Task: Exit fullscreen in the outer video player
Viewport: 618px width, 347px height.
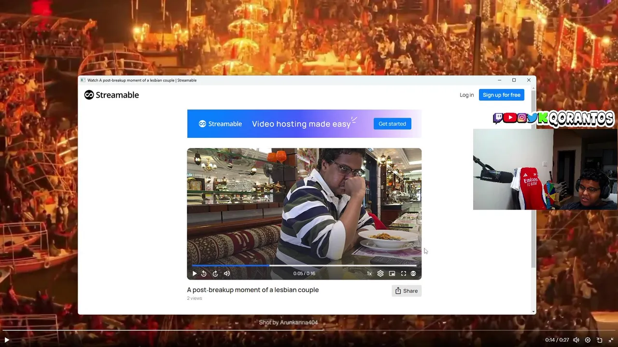Action: (x=611, y=340)
